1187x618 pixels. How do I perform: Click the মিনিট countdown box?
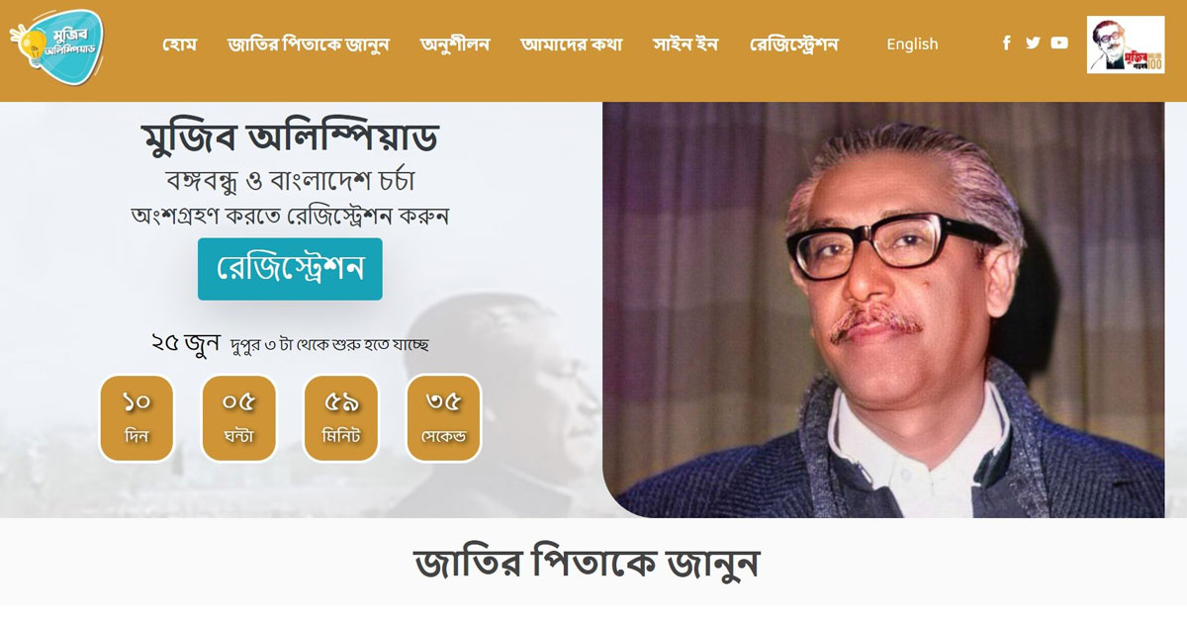click(341, 418)
